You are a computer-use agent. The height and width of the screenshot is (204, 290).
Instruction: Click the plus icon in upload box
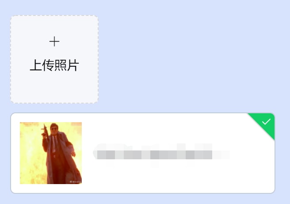54,42
